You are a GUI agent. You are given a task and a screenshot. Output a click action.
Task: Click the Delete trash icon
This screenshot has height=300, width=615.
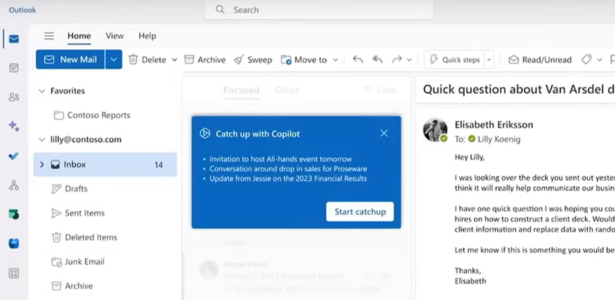(134, 60)
